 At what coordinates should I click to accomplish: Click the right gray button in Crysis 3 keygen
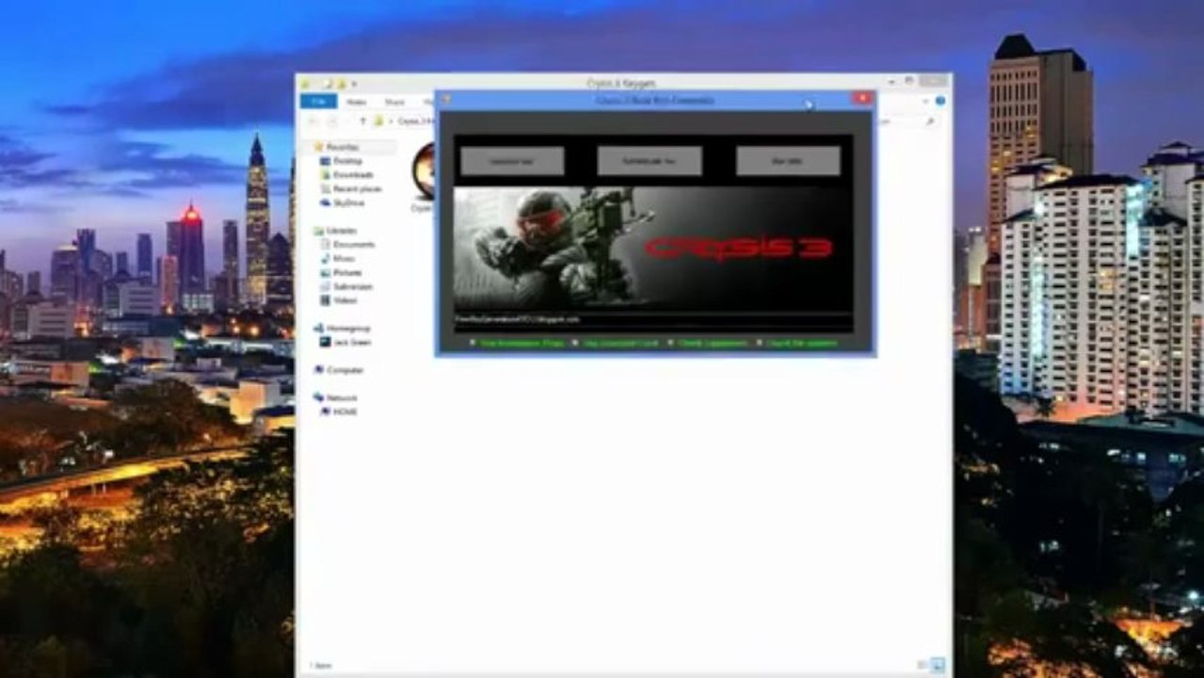pos(788,161)
